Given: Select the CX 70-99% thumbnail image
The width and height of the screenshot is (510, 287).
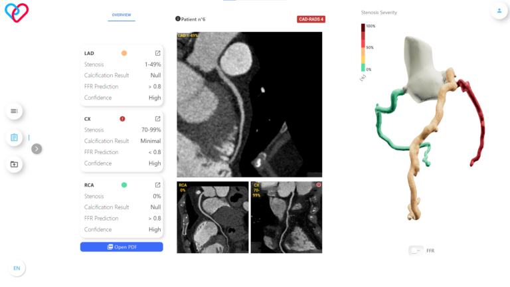Looking at the screenshot, I should (x=286, y=217).
